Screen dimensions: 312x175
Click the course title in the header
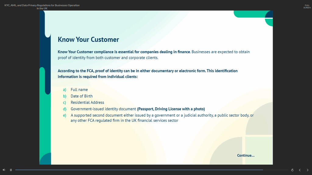42,7
